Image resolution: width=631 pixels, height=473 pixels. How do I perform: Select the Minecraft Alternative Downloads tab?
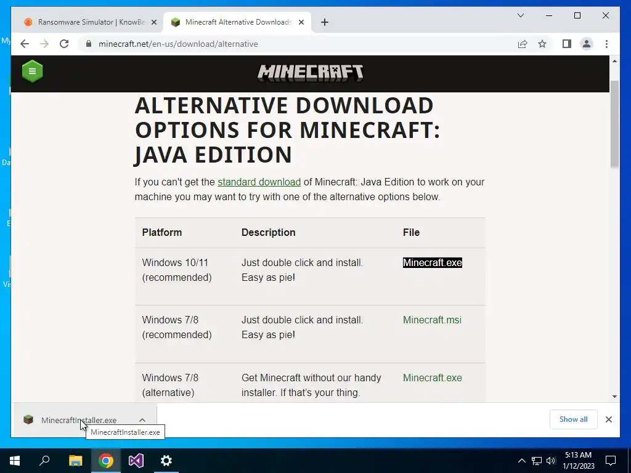coord(237,22)
